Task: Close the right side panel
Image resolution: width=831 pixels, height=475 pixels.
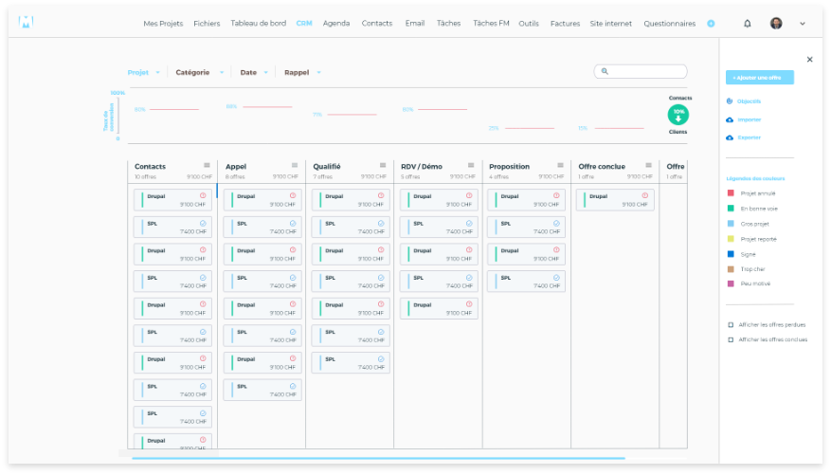Action: pos(810,60)
